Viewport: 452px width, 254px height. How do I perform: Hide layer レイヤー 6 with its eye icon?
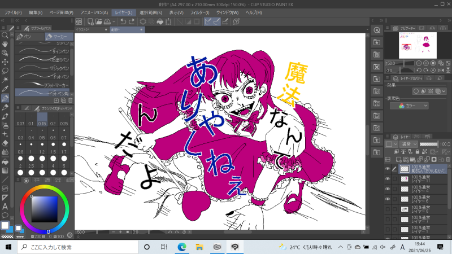[x=388, y=199]
